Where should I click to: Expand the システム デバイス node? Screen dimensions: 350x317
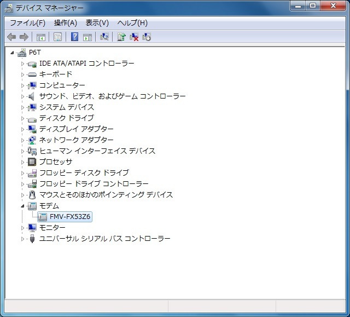[x=22, y=107]
